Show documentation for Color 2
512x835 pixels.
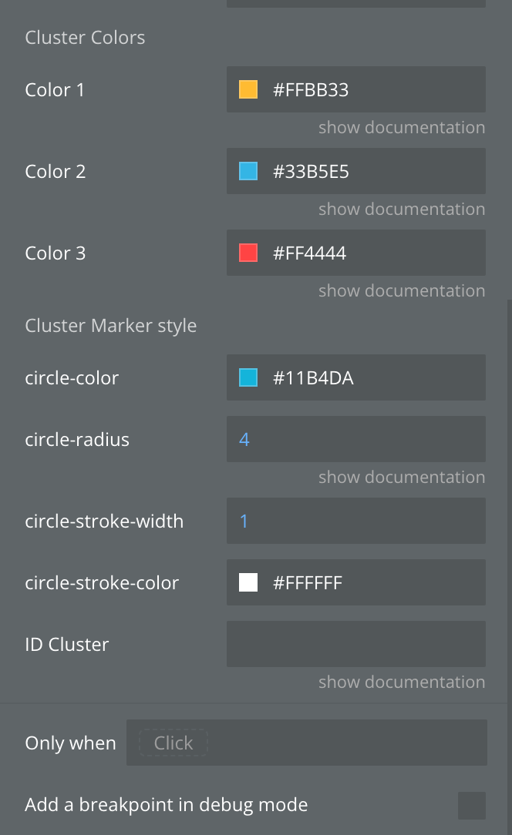[x=402, y=210]
